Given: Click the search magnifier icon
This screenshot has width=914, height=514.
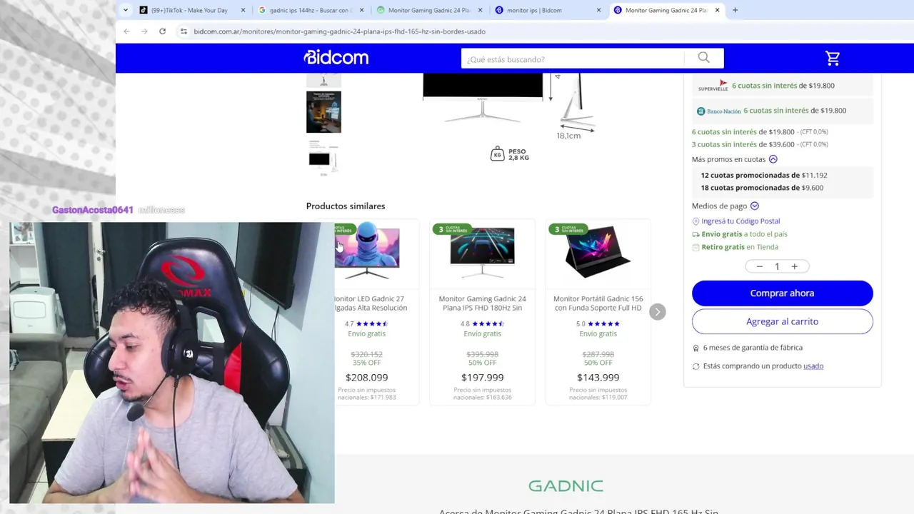Looking at the screenshot, I should click(704, 58).
